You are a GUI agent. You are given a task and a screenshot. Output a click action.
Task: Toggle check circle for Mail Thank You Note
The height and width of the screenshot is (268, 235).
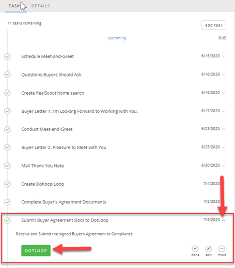pos(7,166)
